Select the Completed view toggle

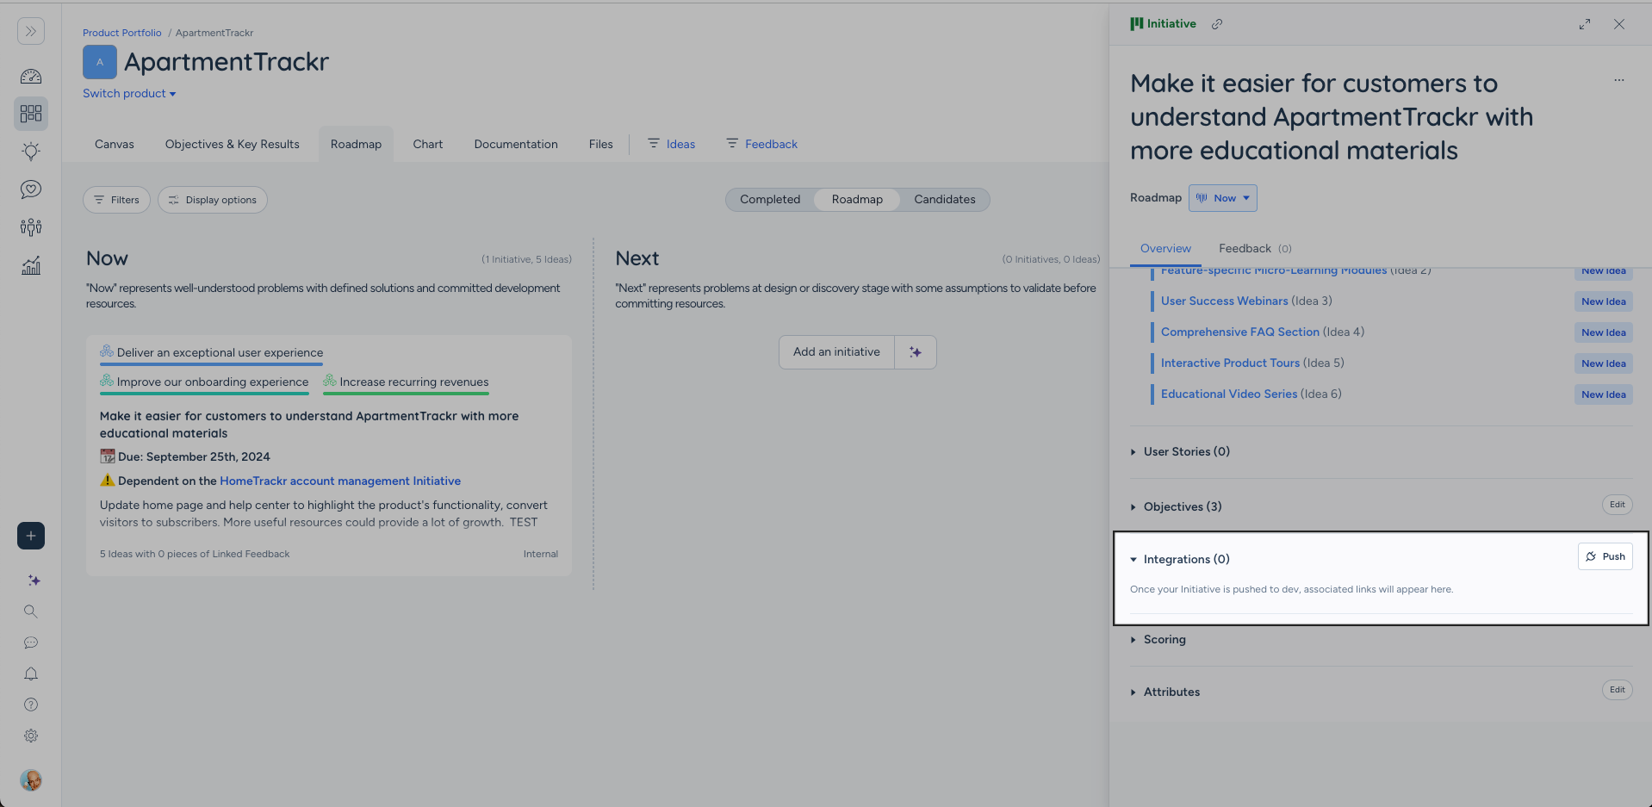[x=770, y=200]
